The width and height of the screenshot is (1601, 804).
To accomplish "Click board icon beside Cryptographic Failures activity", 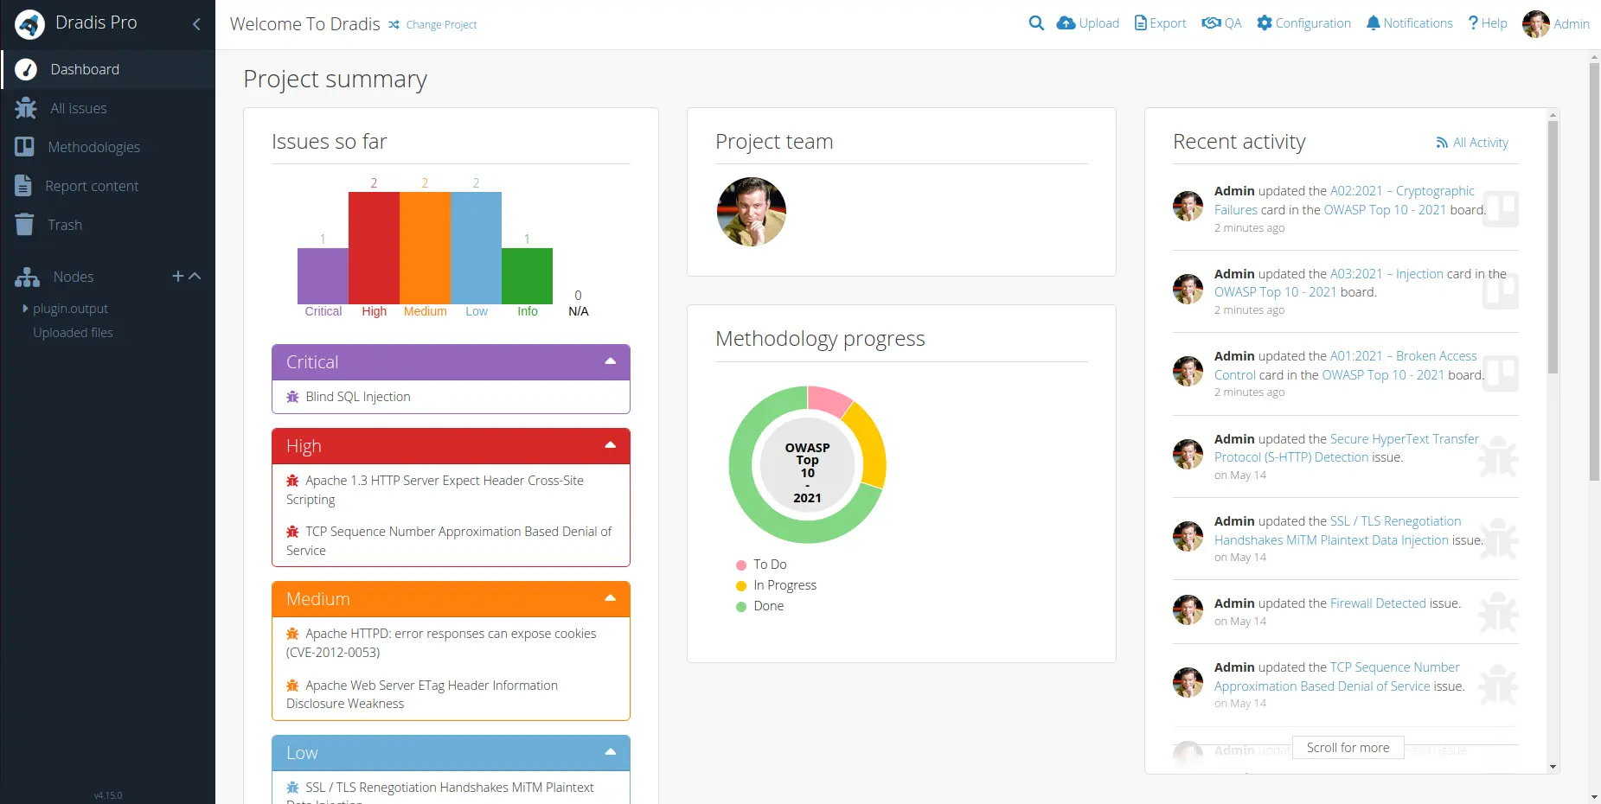I will click(1500, 208).
